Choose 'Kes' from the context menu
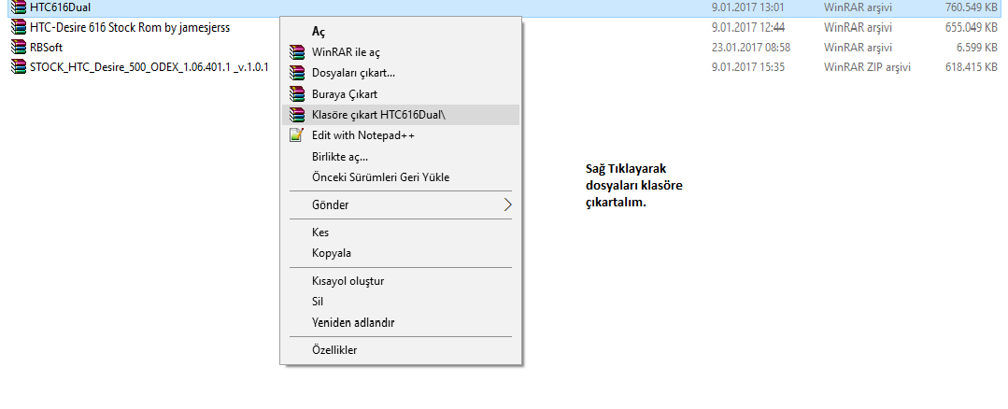The image size is (1008, 409). [x=401, y=233]
